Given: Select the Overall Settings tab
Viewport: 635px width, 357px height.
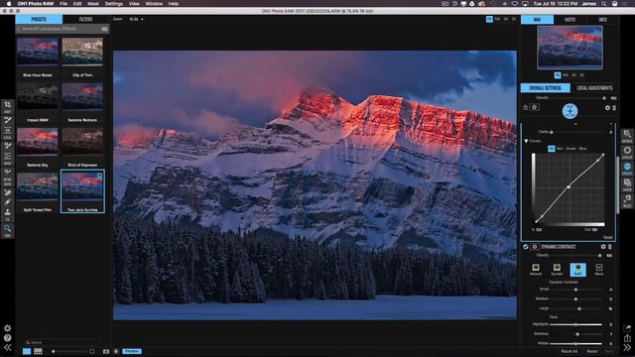Looking at the screenshot, I should coord(545,88).
